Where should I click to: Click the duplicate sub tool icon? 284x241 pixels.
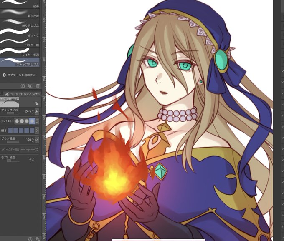(x=30, y=86)
